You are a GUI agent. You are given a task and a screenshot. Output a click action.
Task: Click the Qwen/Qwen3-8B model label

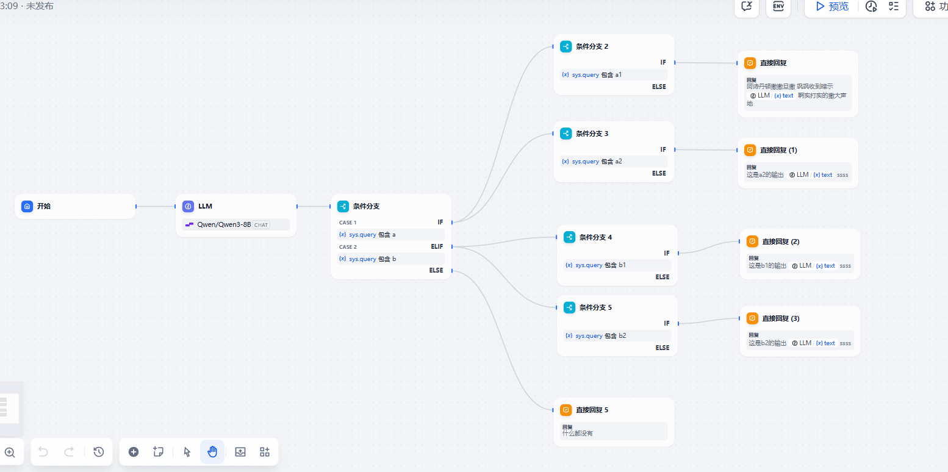tap(224, 224)
